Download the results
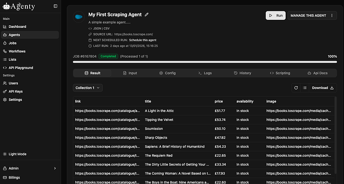The width and height of the screenshot is (344, 184). point(323,88)
